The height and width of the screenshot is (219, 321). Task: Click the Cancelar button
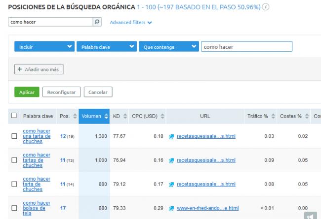coord(98,92)
